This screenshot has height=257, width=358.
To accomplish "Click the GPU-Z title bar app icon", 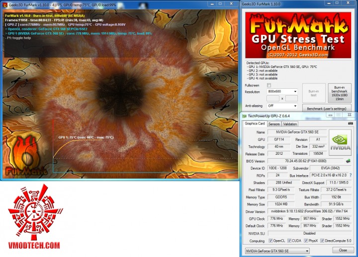I will click(245, 116).
